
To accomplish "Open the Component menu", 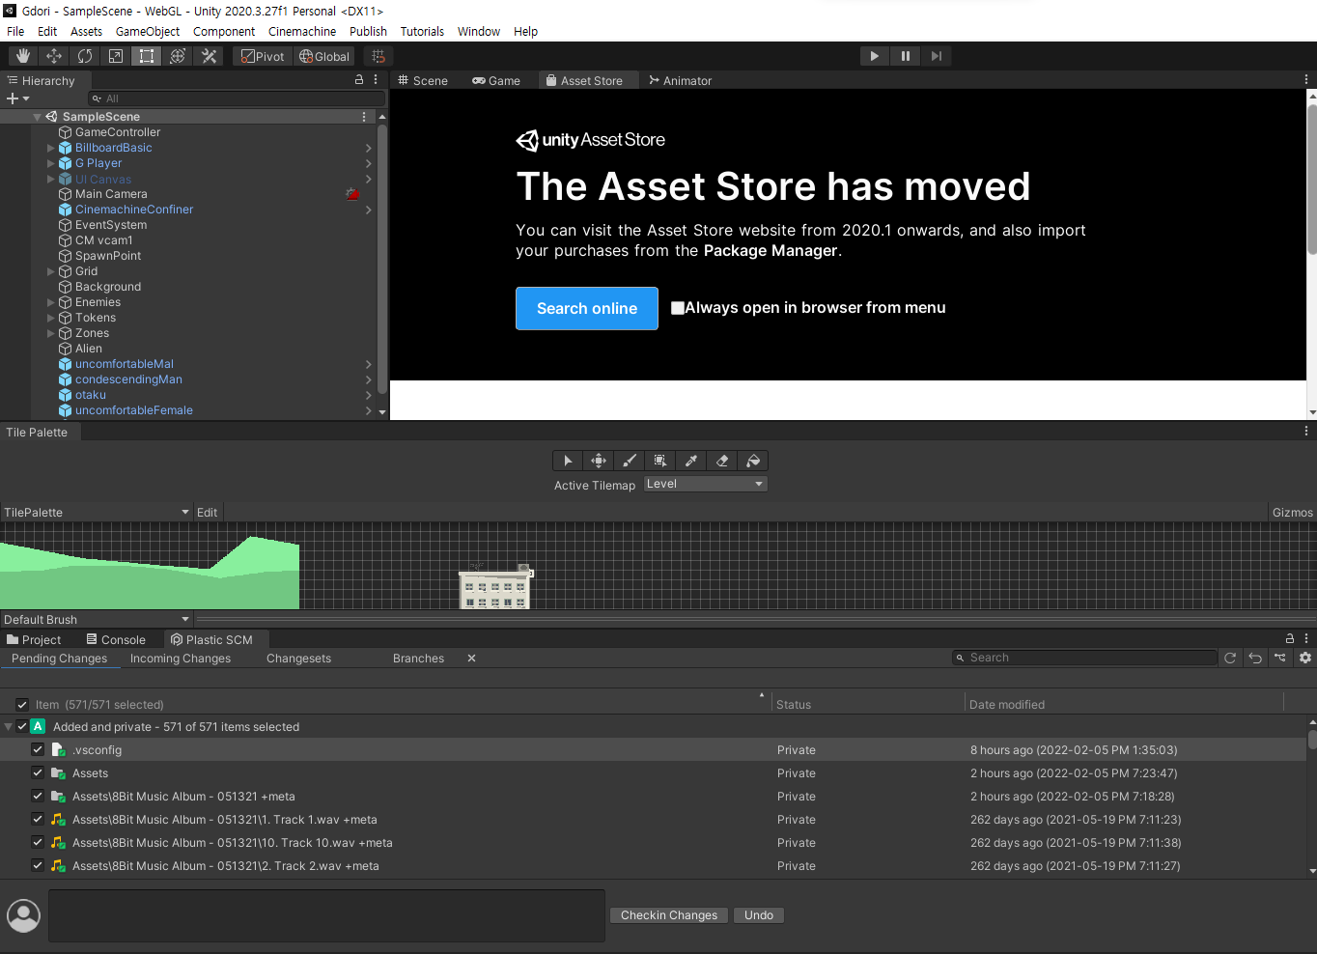I will point(224,31).
